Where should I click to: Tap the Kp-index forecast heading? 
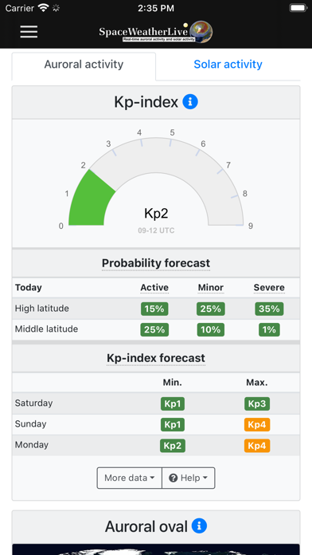click(x=156, y=358)
